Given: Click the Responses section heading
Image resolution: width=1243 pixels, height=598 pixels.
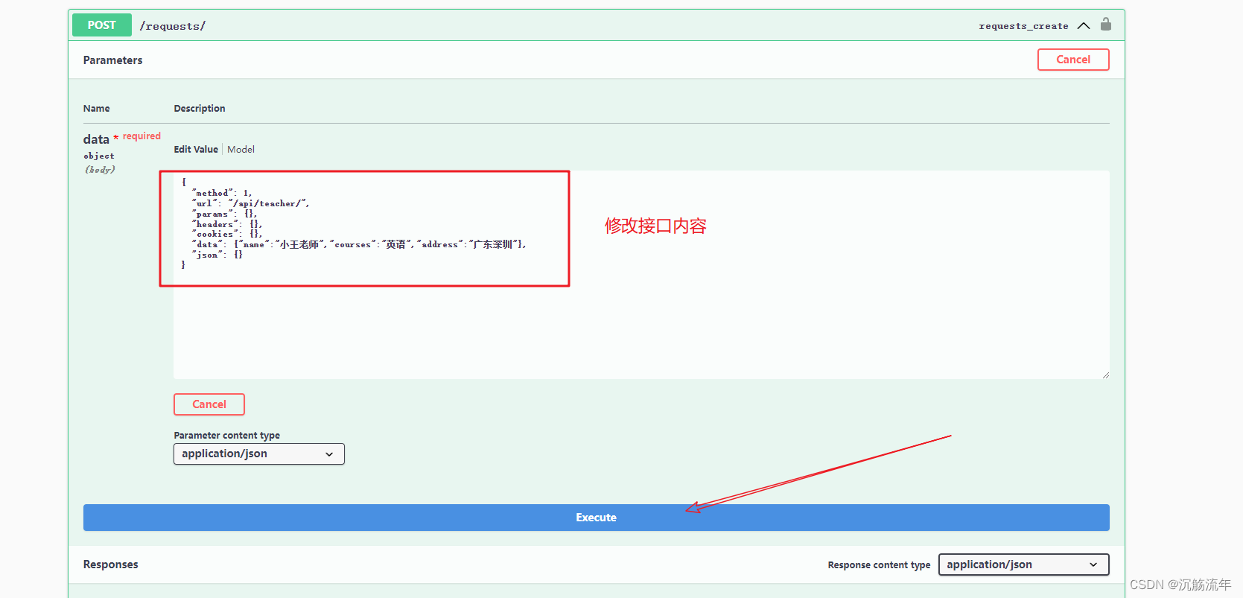Looking at the screenshot, I should [111, 564].
